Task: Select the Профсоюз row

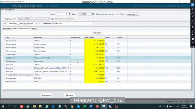Action: pyautogui.click(x=97, y=61)
